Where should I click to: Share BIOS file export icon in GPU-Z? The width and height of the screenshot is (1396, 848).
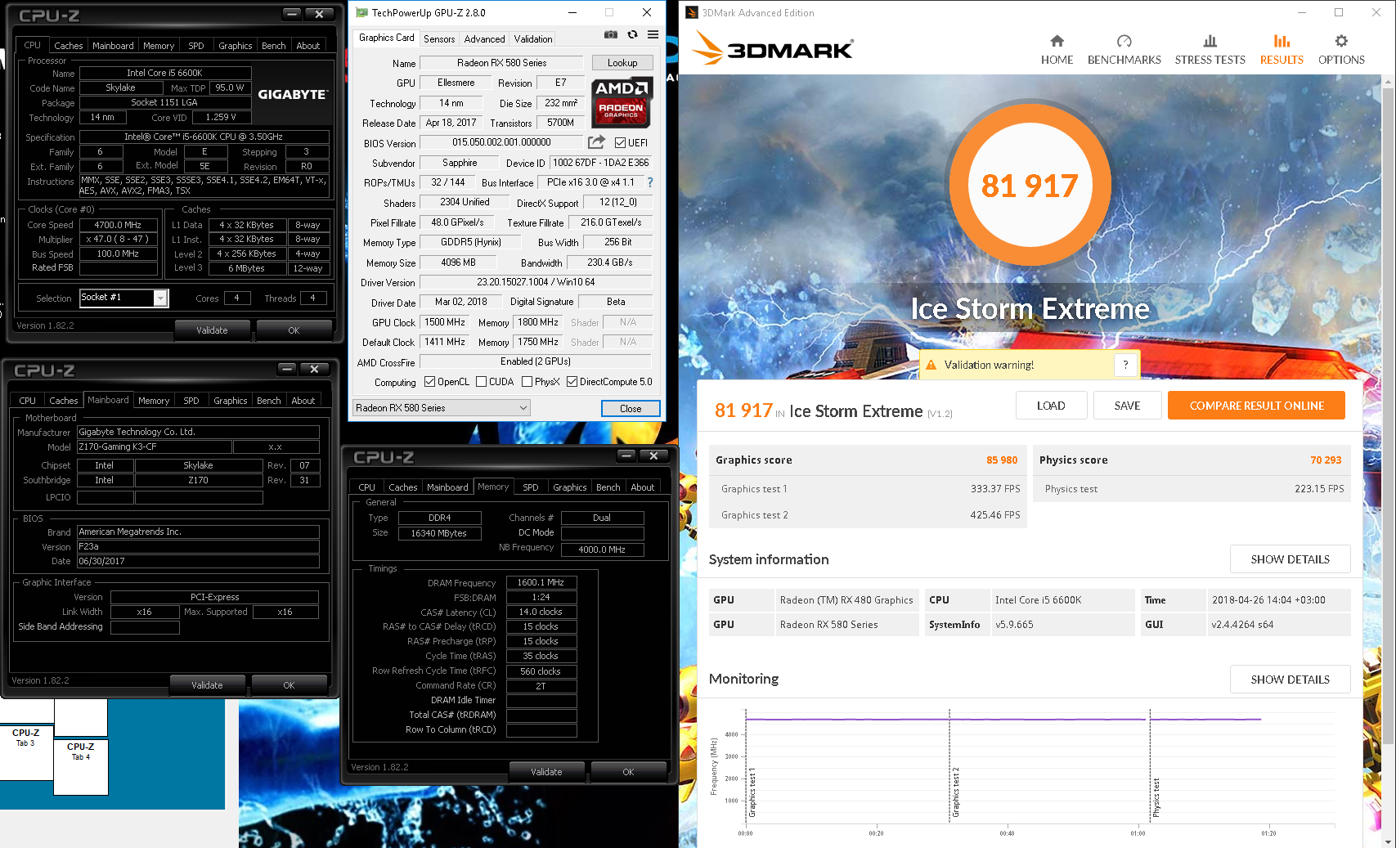coord(597,142)
